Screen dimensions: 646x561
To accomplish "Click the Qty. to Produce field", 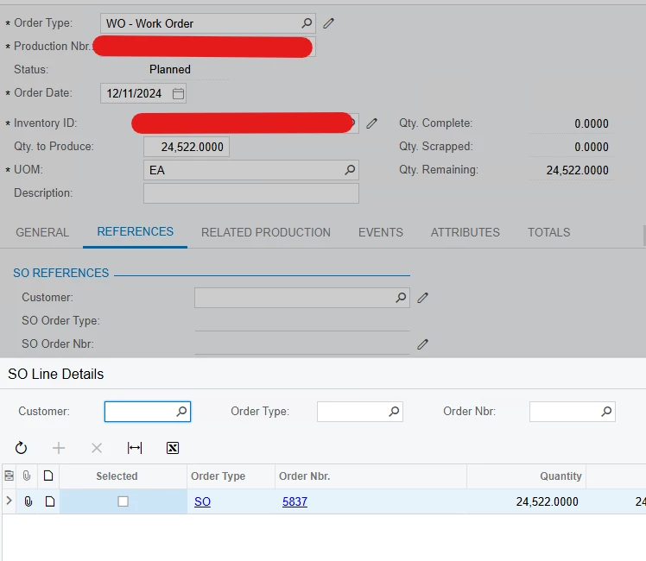I will [187, 147].
